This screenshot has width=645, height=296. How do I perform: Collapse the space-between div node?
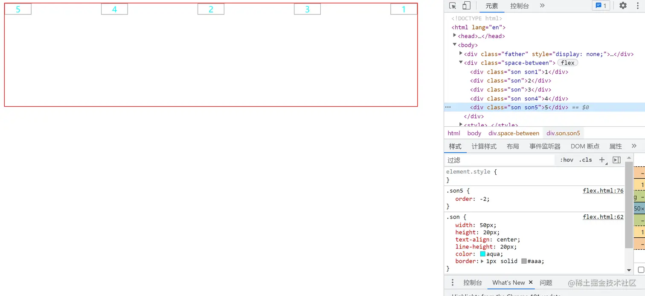coord(461,63)
